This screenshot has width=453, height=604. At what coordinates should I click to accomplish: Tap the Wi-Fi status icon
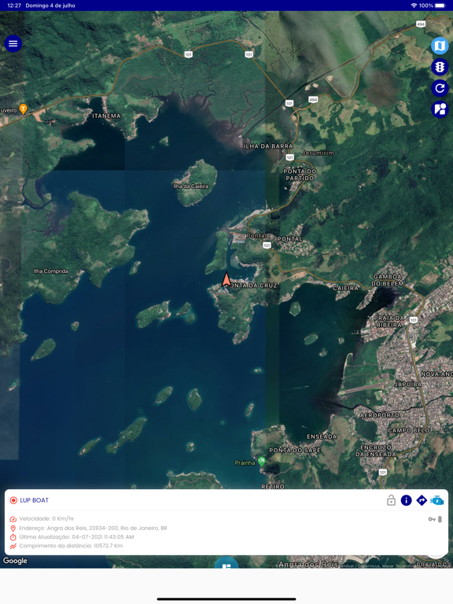point(414,6)
